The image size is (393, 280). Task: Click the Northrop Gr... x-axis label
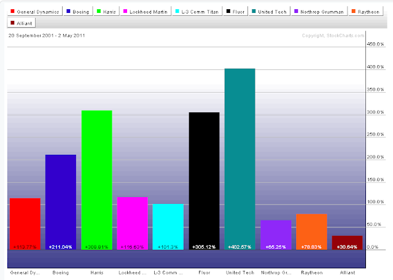point(276,273)
